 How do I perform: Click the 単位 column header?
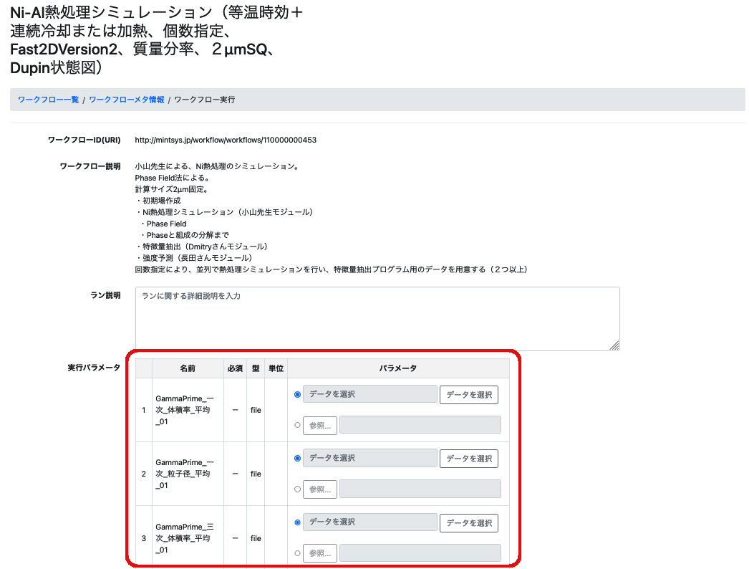point(276,368)
